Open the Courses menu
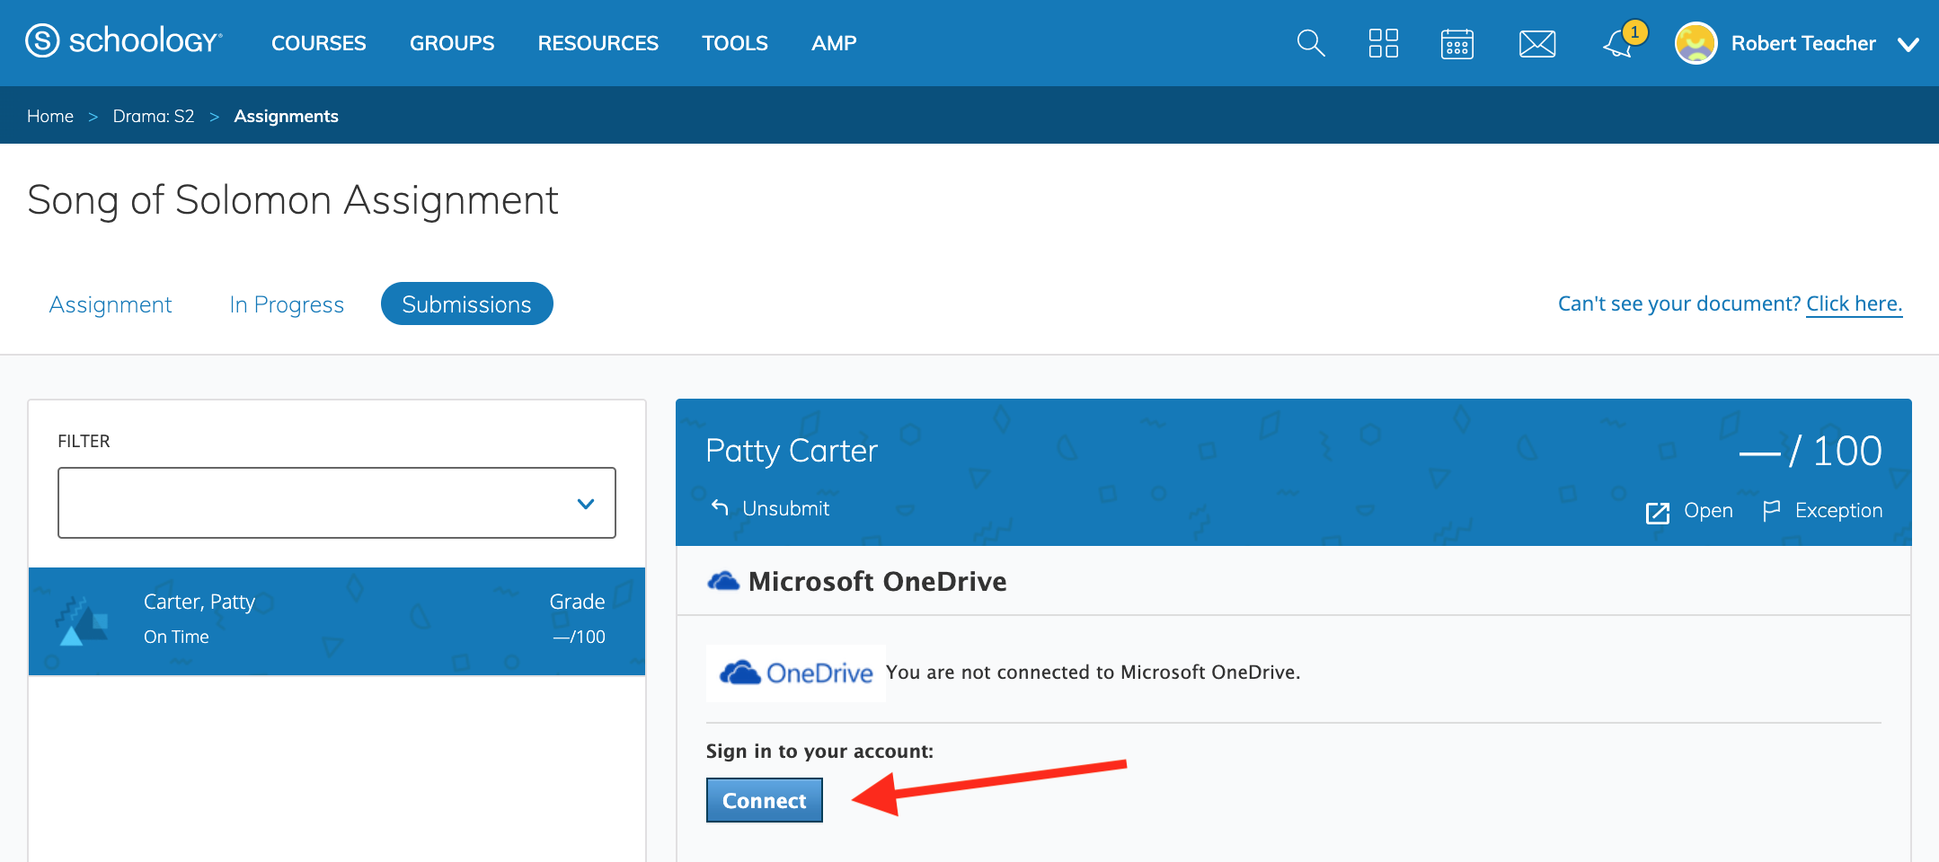This screenshot has width=1939, height=862. [318, 43]
